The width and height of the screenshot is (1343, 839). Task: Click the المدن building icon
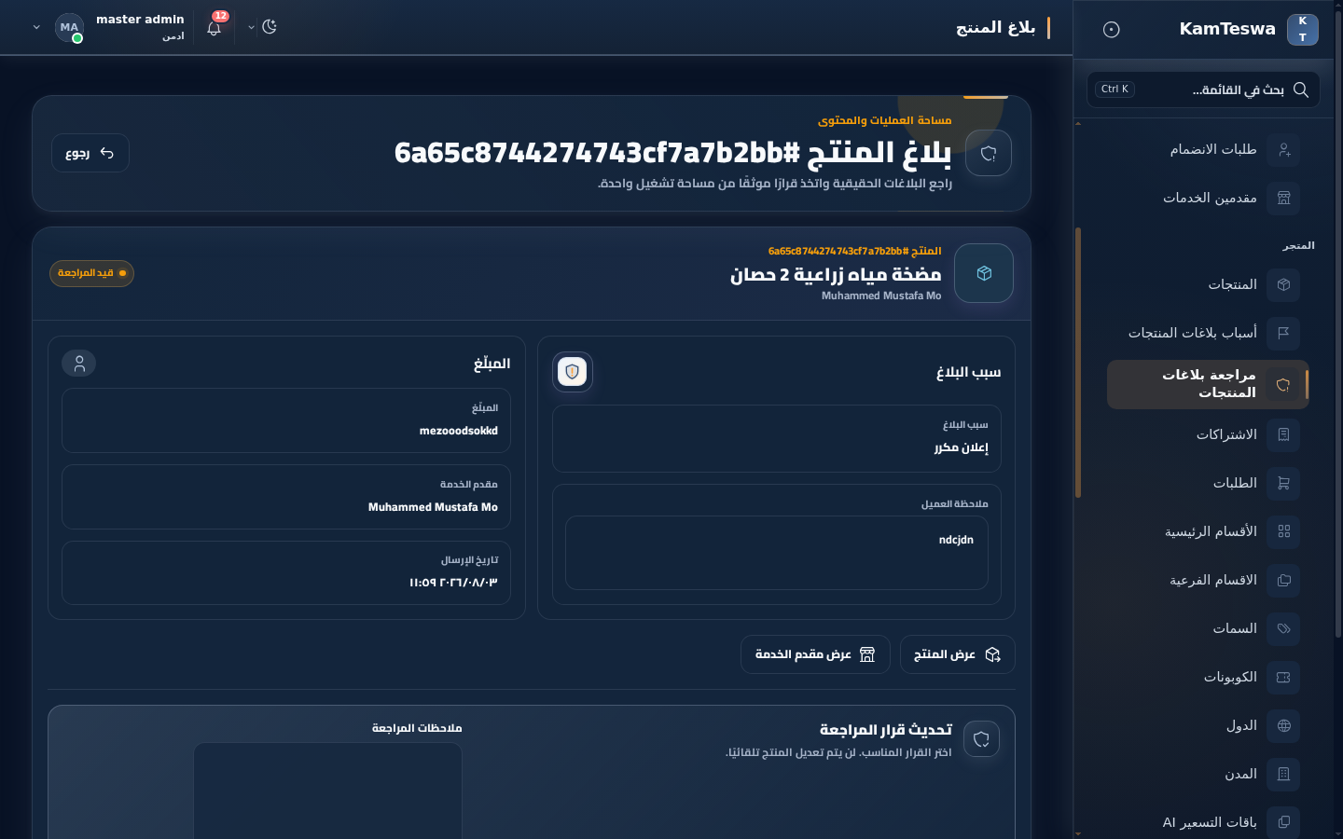click(x=1283, y=774)
